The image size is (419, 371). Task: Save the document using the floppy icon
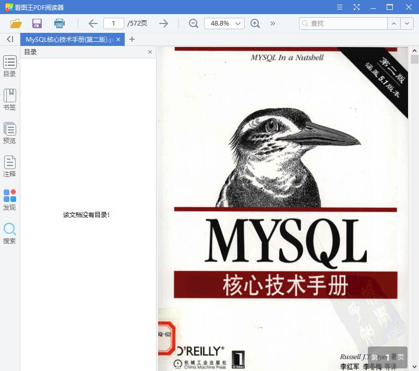click(37, 23)
